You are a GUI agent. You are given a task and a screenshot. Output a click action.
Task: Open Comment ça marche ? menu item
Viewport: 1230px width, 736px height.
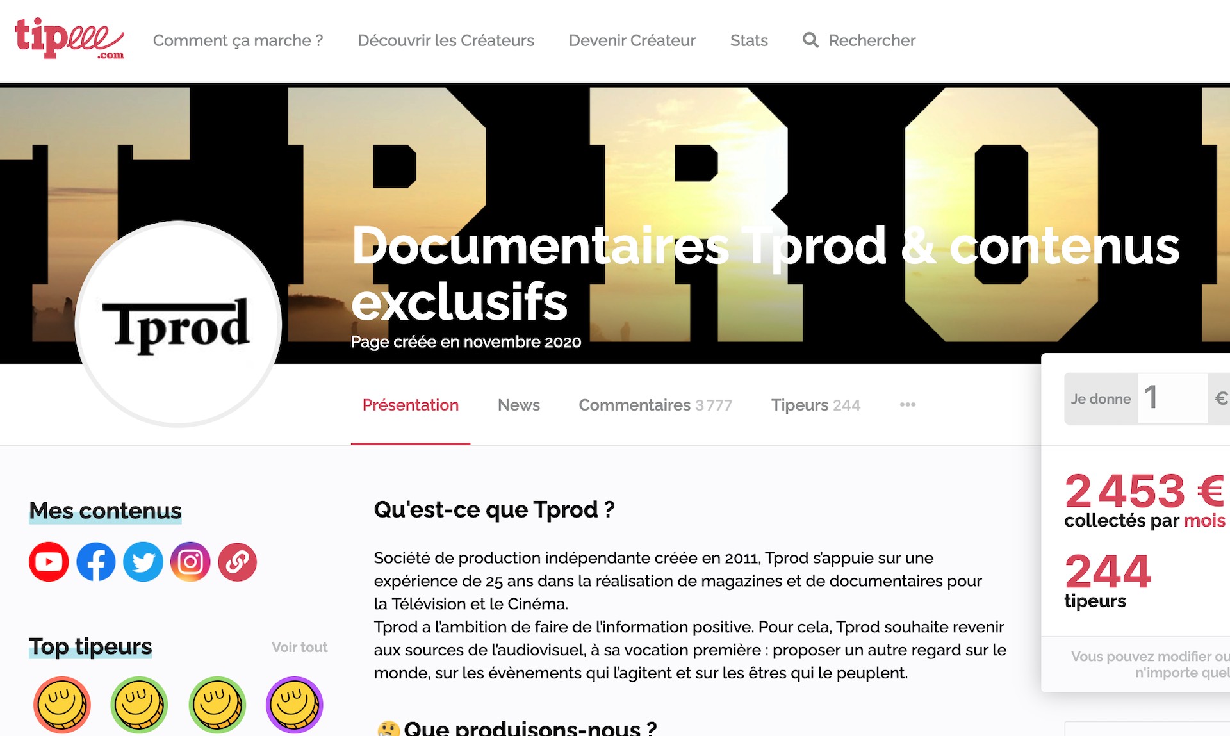[x=238, y=40]
